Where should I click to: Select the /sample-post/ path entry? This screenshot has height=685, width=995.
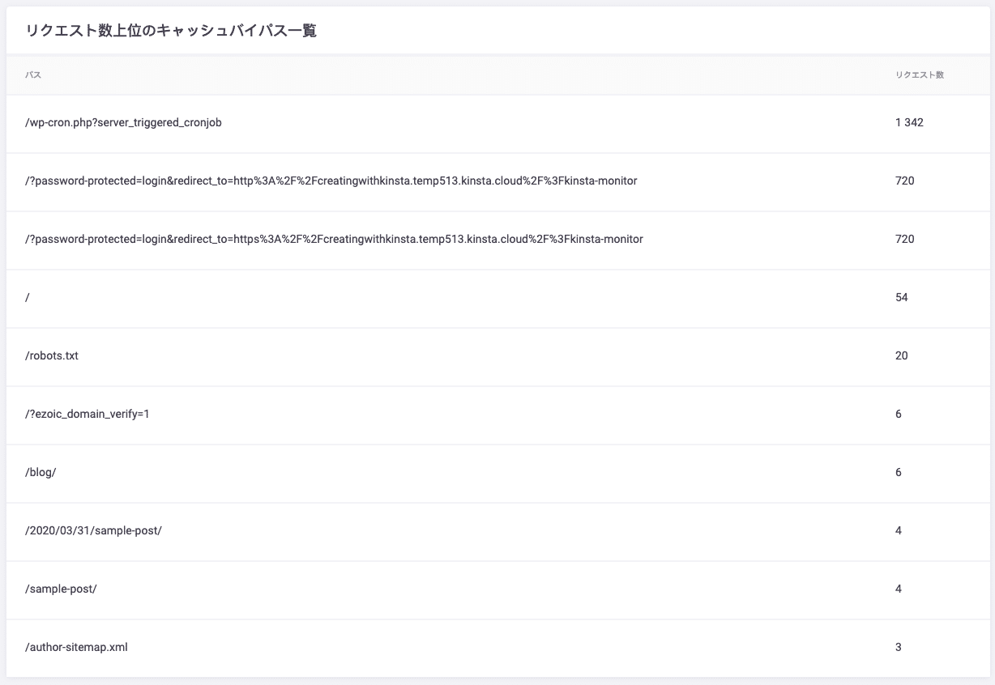coord(61,589)
